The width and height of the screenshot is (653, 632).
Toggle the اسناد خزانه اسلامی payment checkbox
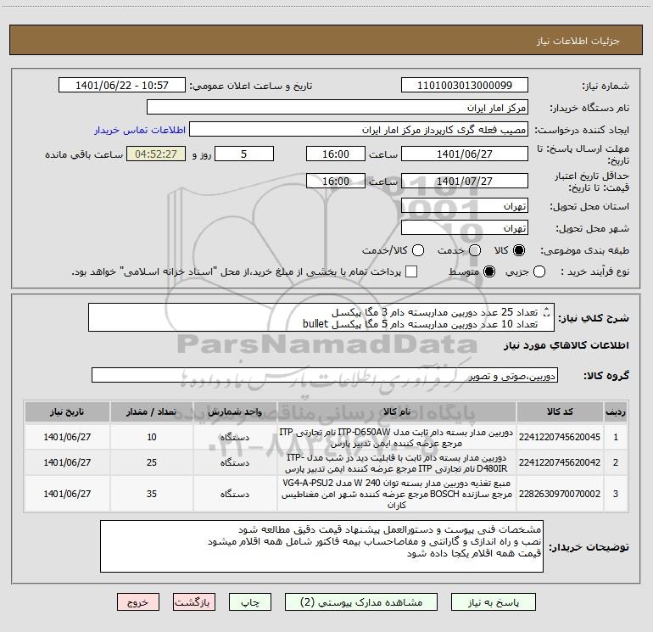411,271
